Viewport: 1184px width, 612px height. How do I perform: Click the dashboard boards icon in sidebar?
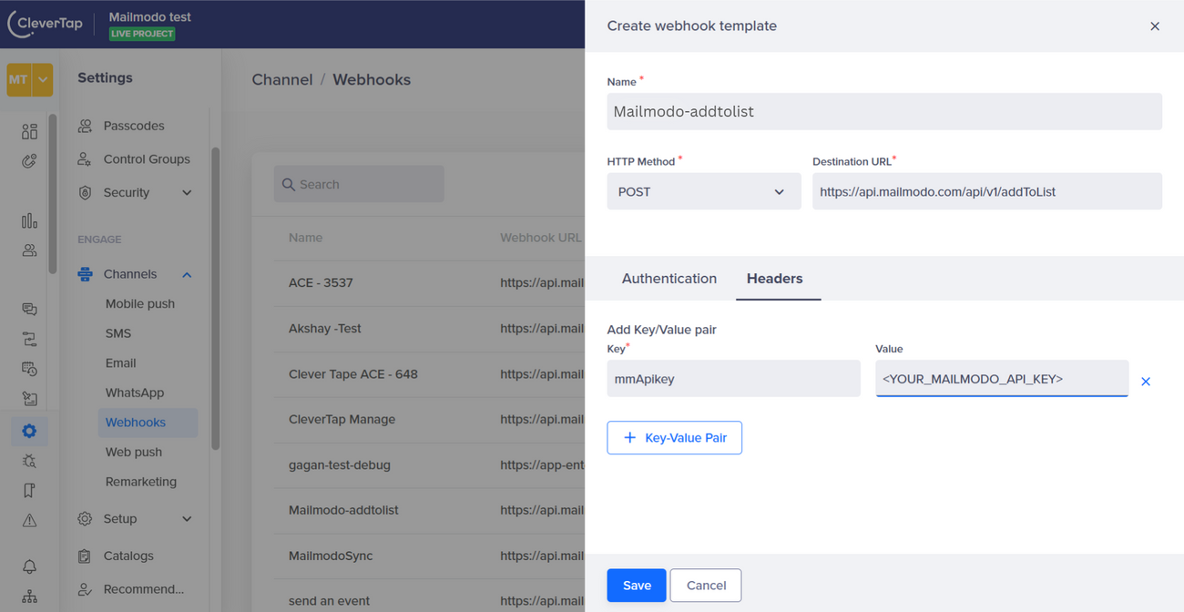[29, 132]
